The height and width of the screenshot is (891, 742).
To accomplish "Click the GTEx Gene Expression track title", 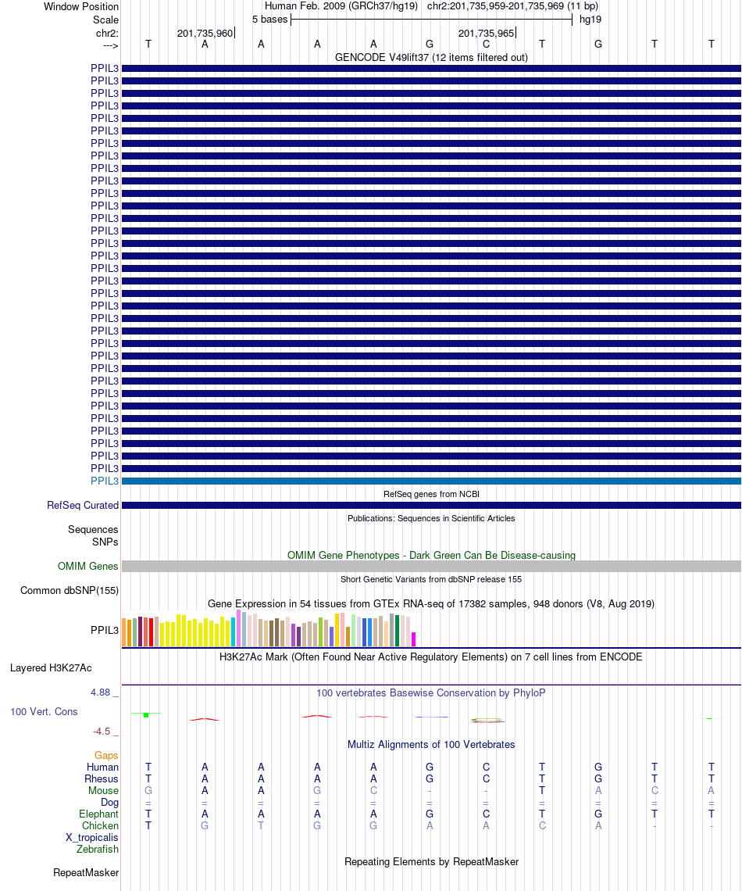I will (x=431, y=603).
